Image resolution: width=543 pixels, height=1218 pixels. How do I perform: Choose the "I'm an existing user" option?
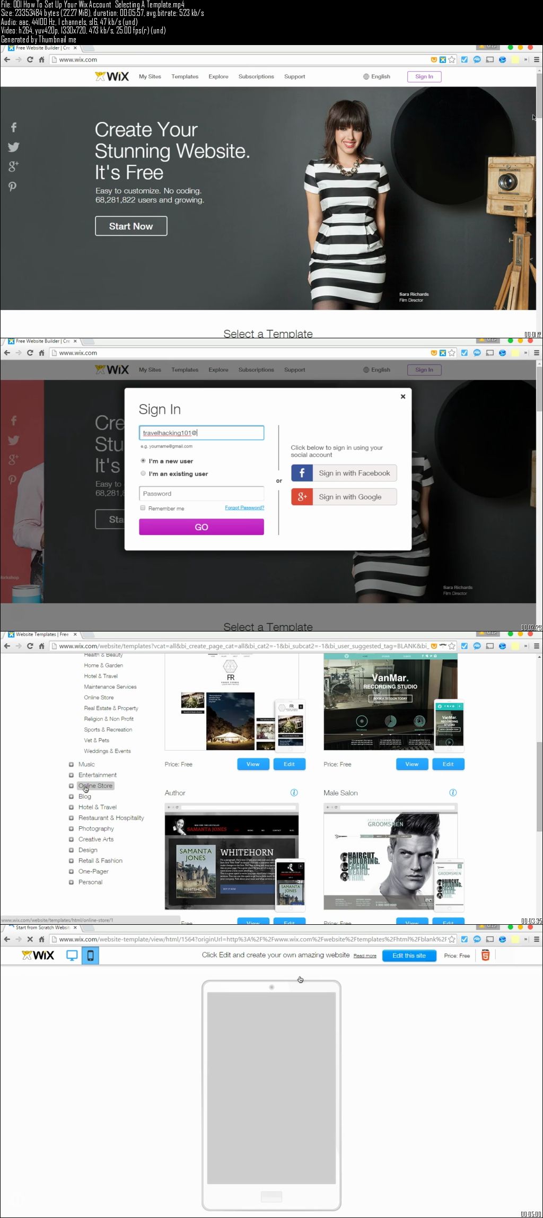pyautogui.click(x=143, y=474)
